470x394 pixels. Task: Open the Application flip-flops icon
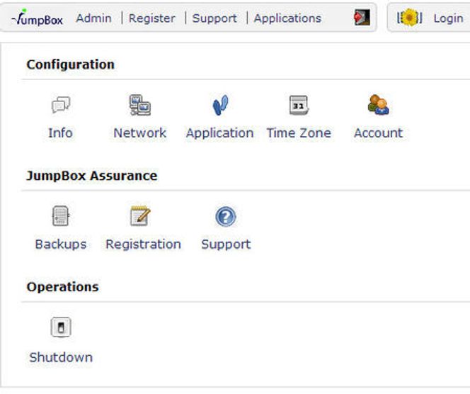220,105
